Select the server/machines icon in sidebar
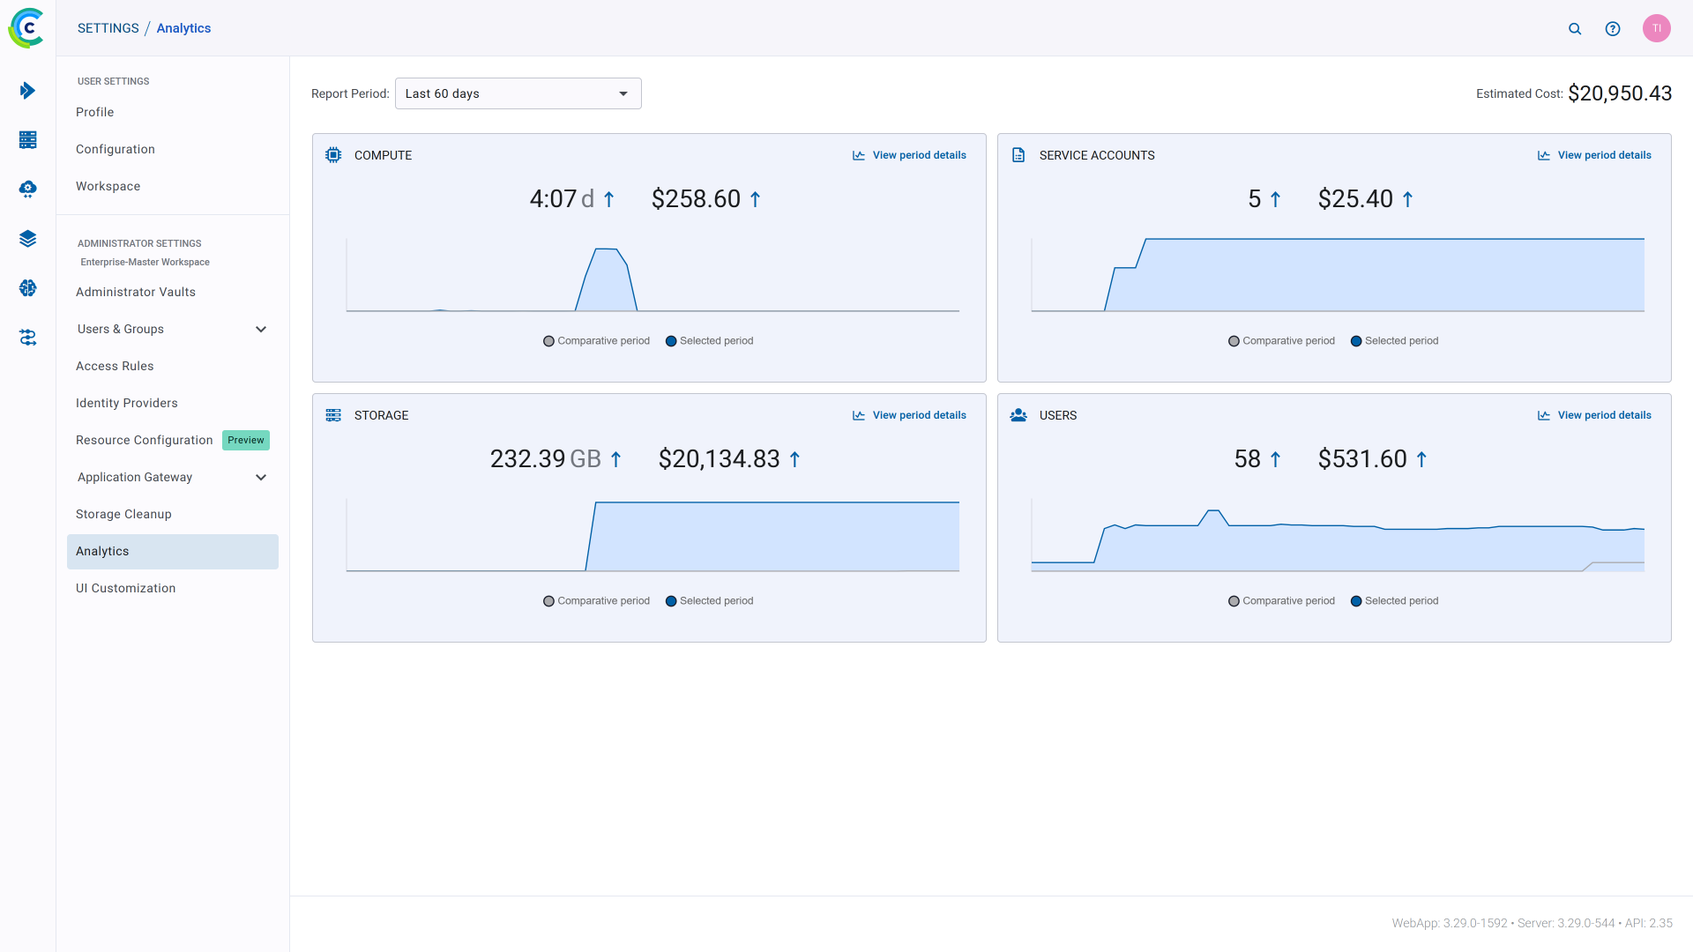Image resolution: width=1693 pixels, height=952 pixels. [27, 139]
